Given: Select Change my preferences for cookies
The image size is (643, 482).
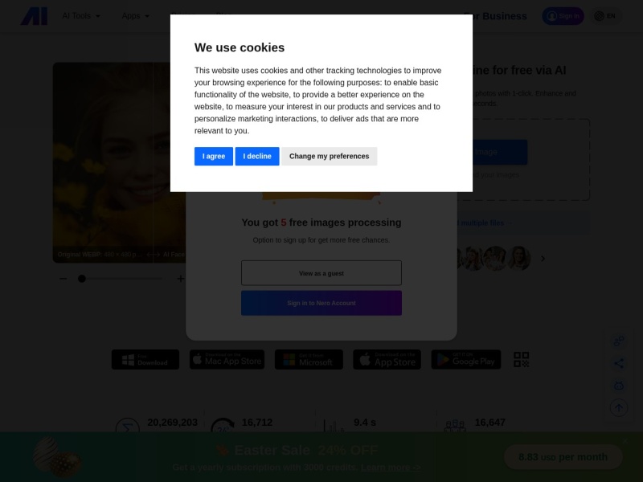Looking at the screenshot, I should pyautogui.click(x=329, y=157).
